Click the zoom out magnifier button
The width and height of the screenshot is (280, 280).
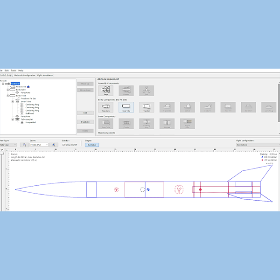[x=24, y=145]
